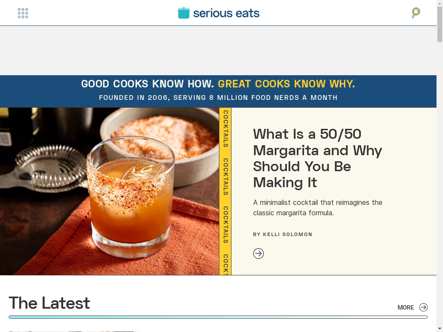
Task: Click the Great Cooks Know Why banner
Action: [286, 84]
